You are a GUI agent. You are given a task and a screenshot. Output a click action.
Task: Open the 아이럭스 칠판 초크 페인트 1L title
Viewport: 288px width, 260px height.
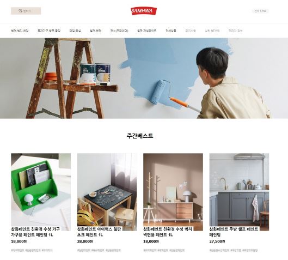coord(99,232)
